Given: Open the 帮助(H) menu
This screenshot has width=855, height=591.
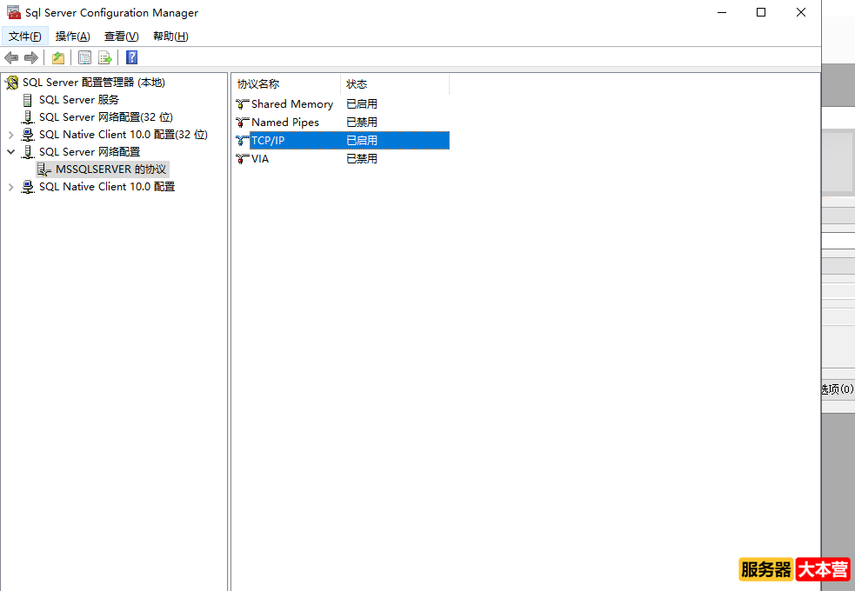Looking at the screenshot, I should [170, 36].
